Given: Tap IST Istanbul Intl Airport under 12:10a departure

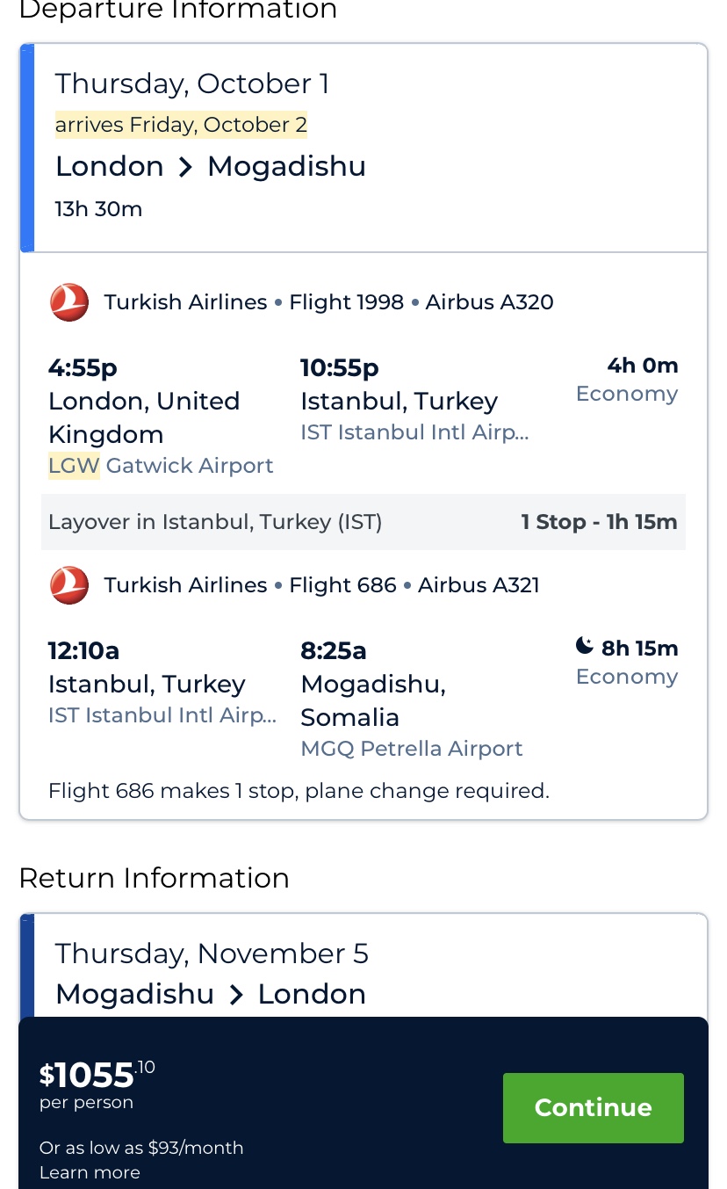Looking at the screenshot, I should point(162,715).
